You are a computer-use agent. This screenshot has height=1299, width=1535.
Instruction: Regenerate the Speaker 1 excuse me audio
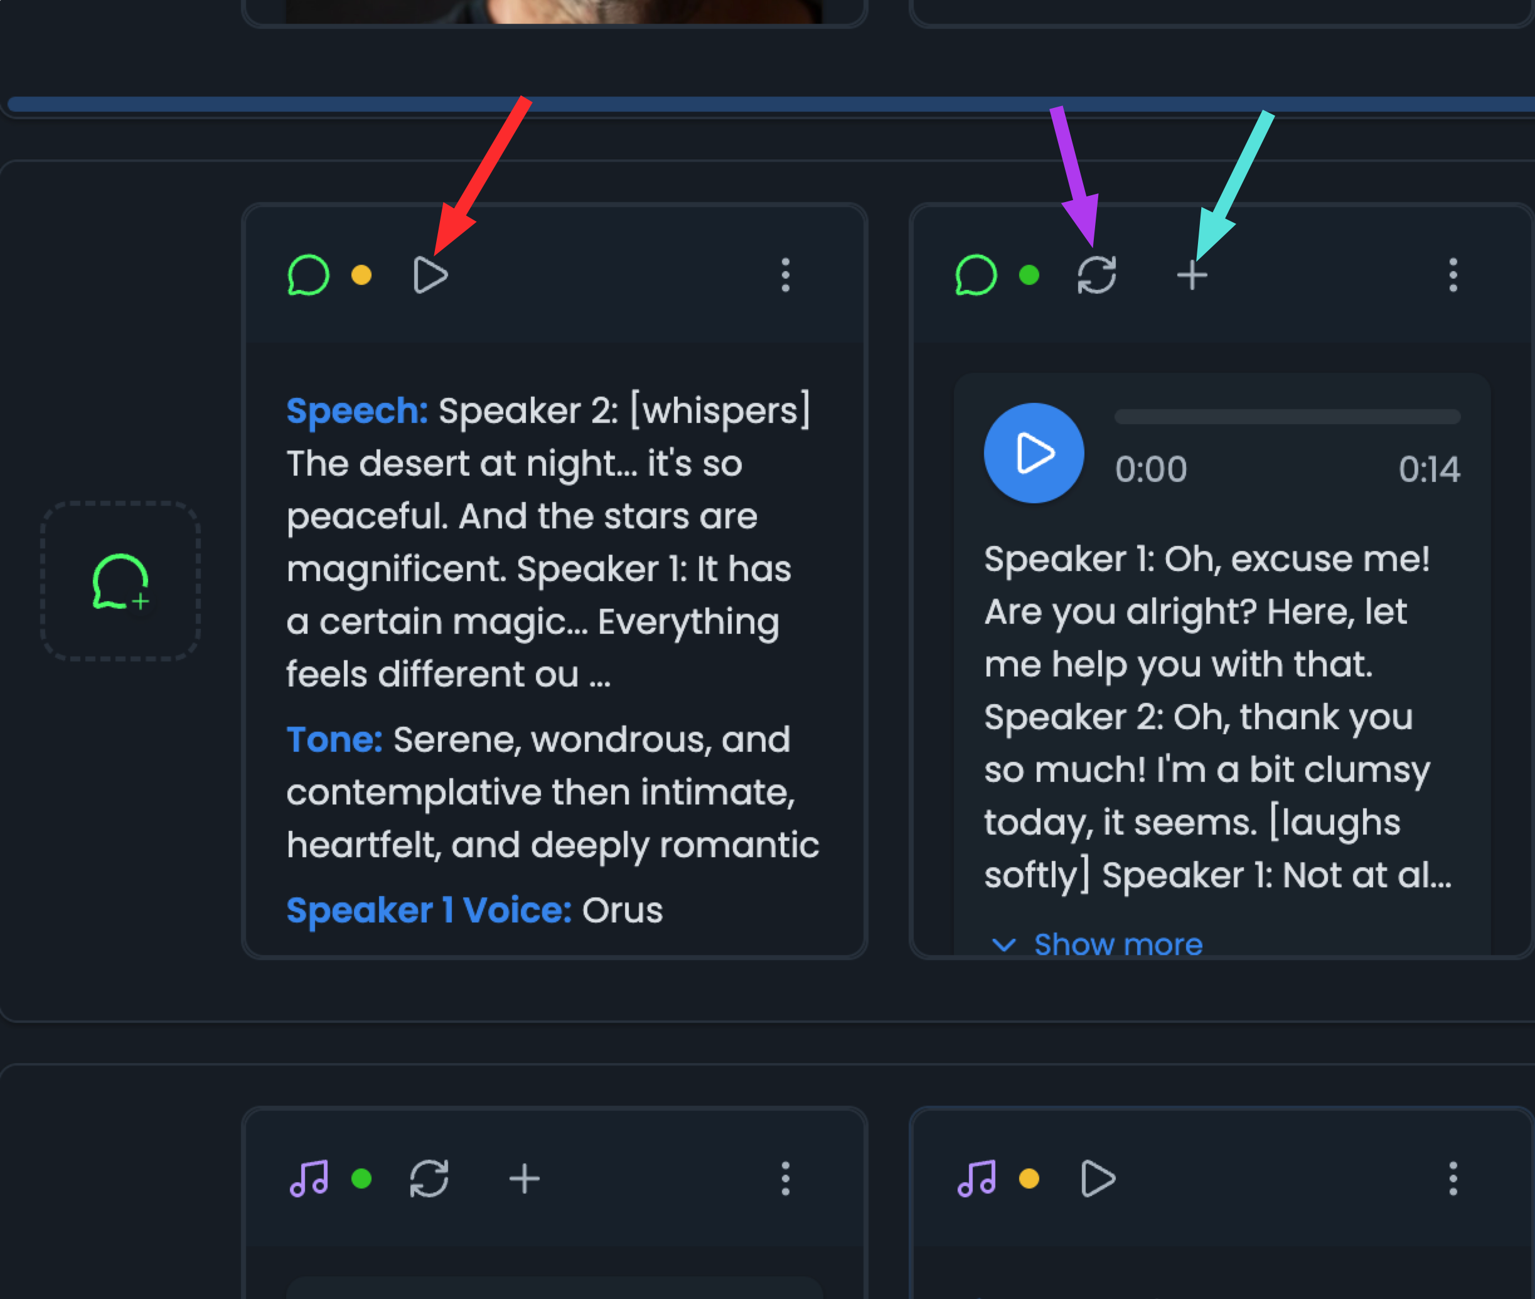pyautogui.click(x=1097, y=275)
